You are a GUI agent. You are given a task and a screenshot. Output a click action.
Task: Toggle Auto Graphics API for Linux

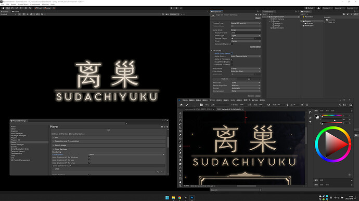click(89, 163)
